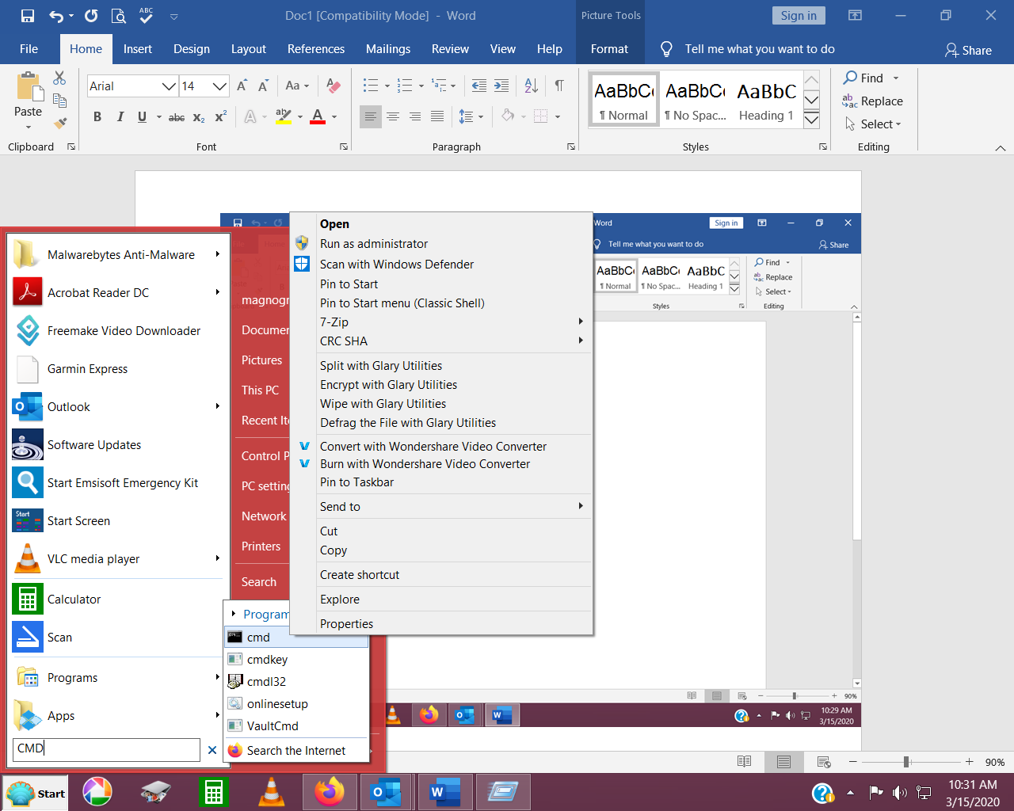Click the Sort icon in Paragraph group

(532, 86)
